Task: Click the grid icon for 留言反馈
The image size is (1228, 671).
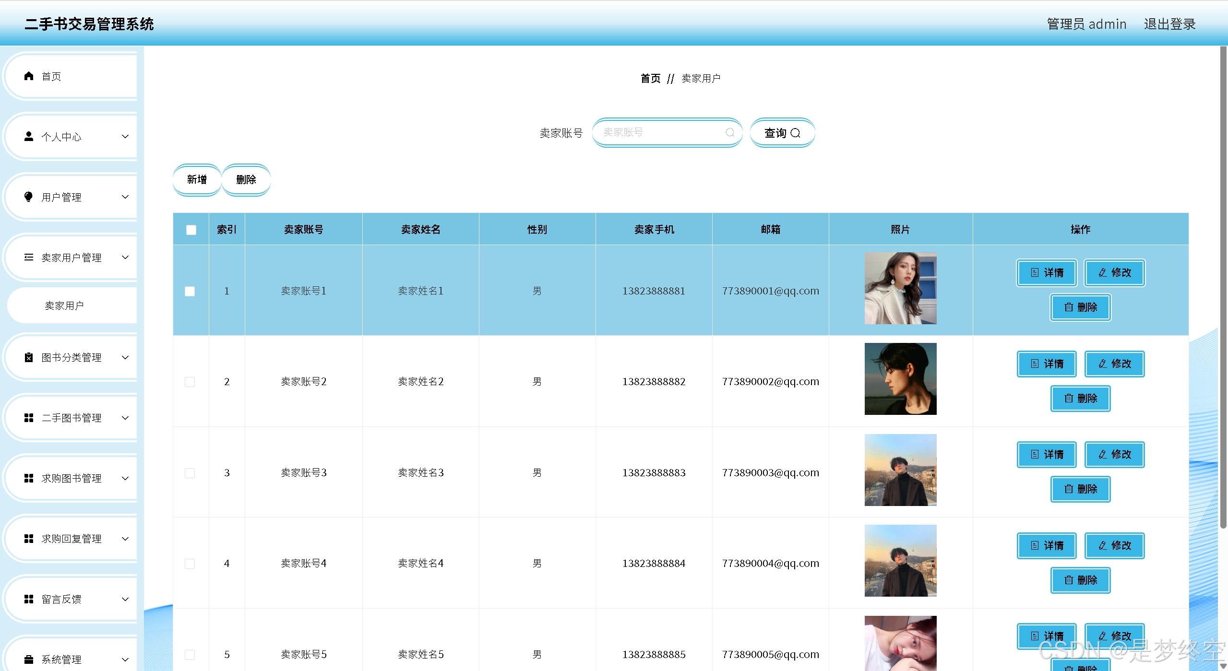Action: point(29,599)
